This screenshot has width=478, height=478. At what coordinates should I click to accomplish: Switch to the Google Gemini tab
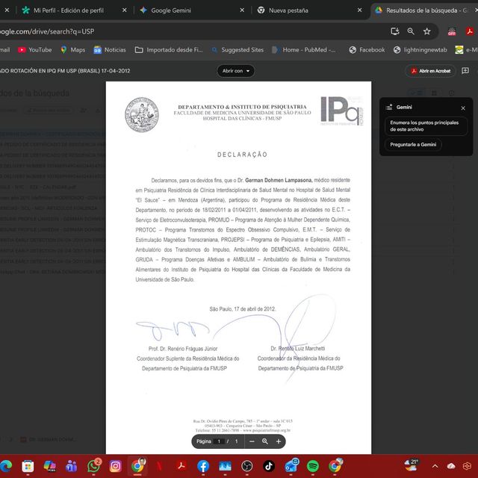click(x=171, y=10)
